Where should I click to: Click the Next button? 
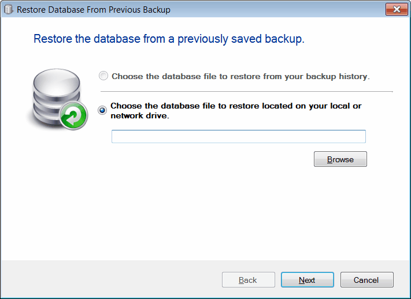coord(307,280)
